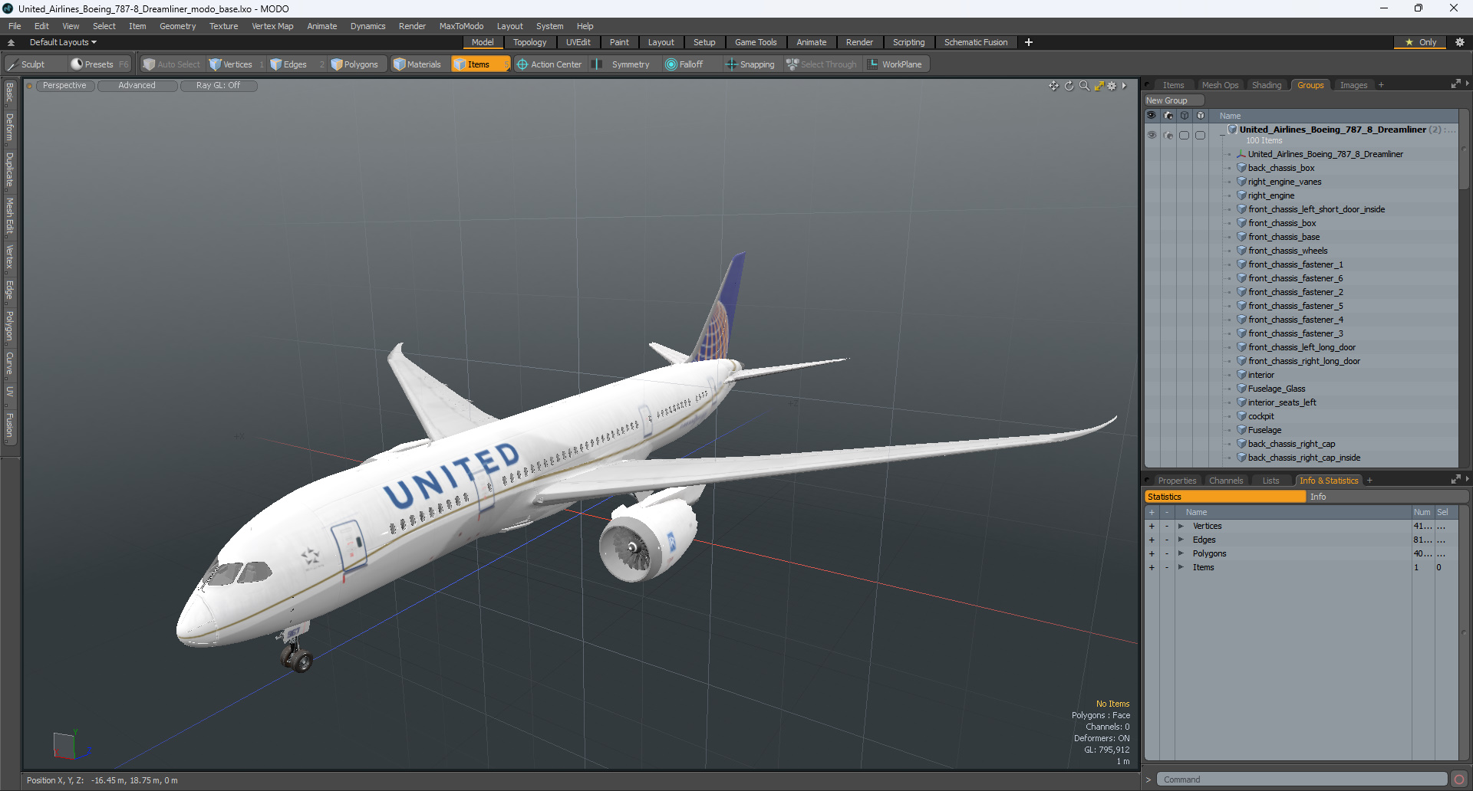Image resolution: width=1473 pixels, height=791 pixels.
Task: Expand the Polygons statistics row
Action: (1181, 553)
